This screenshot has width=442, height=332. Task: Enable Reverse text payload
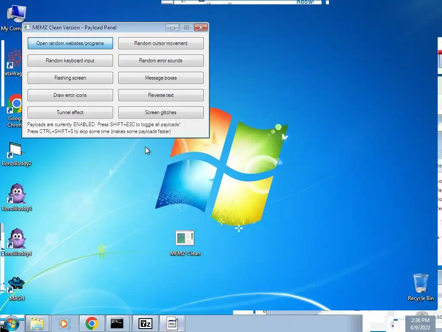click(x=161, y=95)
